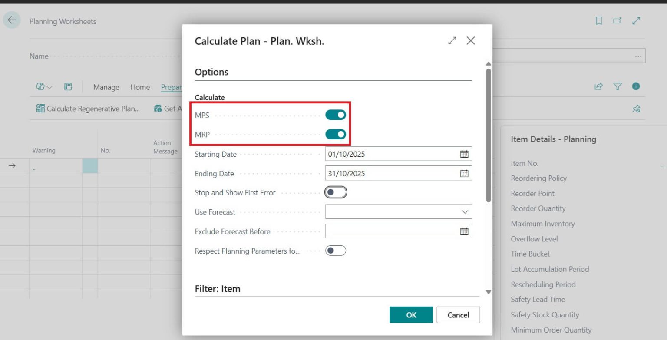Image resolution: width=667 pixels, height=340 pixels.
Task: Click the teal info circle icon
Action: tap(635, 86)
